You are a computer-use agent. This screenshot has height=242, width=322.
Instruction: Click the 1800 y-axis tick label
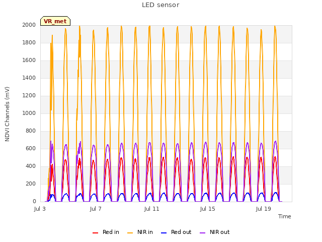(29, 42)
